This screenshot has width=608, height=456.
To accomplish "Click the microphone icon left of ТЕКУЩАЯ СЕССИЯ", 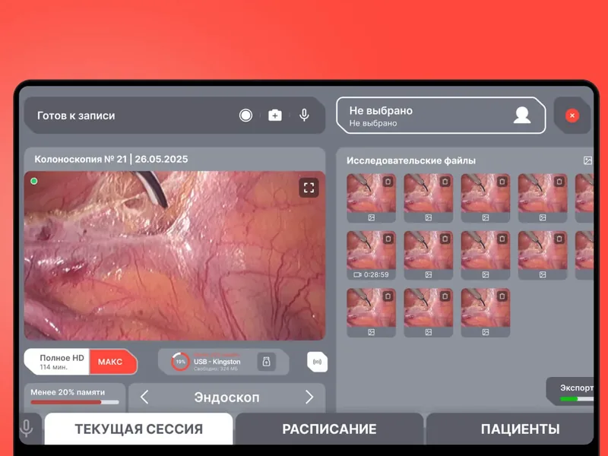I will point(27,428).
